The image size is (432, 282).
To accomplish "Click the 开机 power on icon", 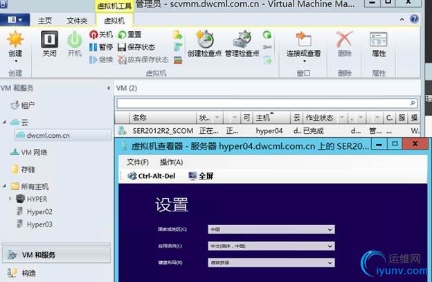I will click(74, 39).
